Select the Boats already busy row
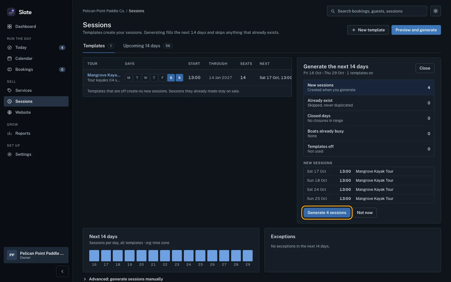This screenshot has width=451, height=282. pyautogui.click(x=369, y=133)
